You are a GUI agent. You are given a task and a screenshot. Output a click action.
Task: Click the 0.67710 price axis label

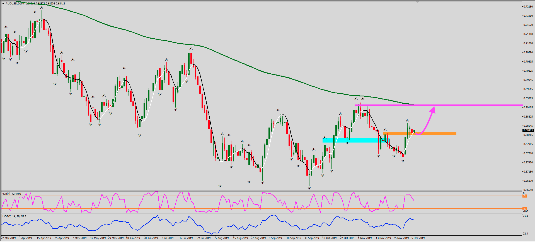pyautogui.click(x=528, y=153)
